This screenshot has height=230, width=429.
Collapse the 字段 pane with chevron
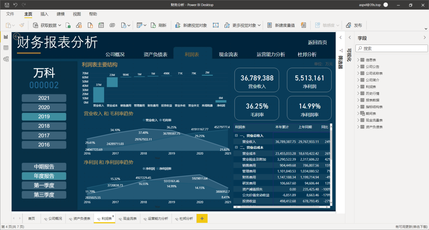coord(425,38)
